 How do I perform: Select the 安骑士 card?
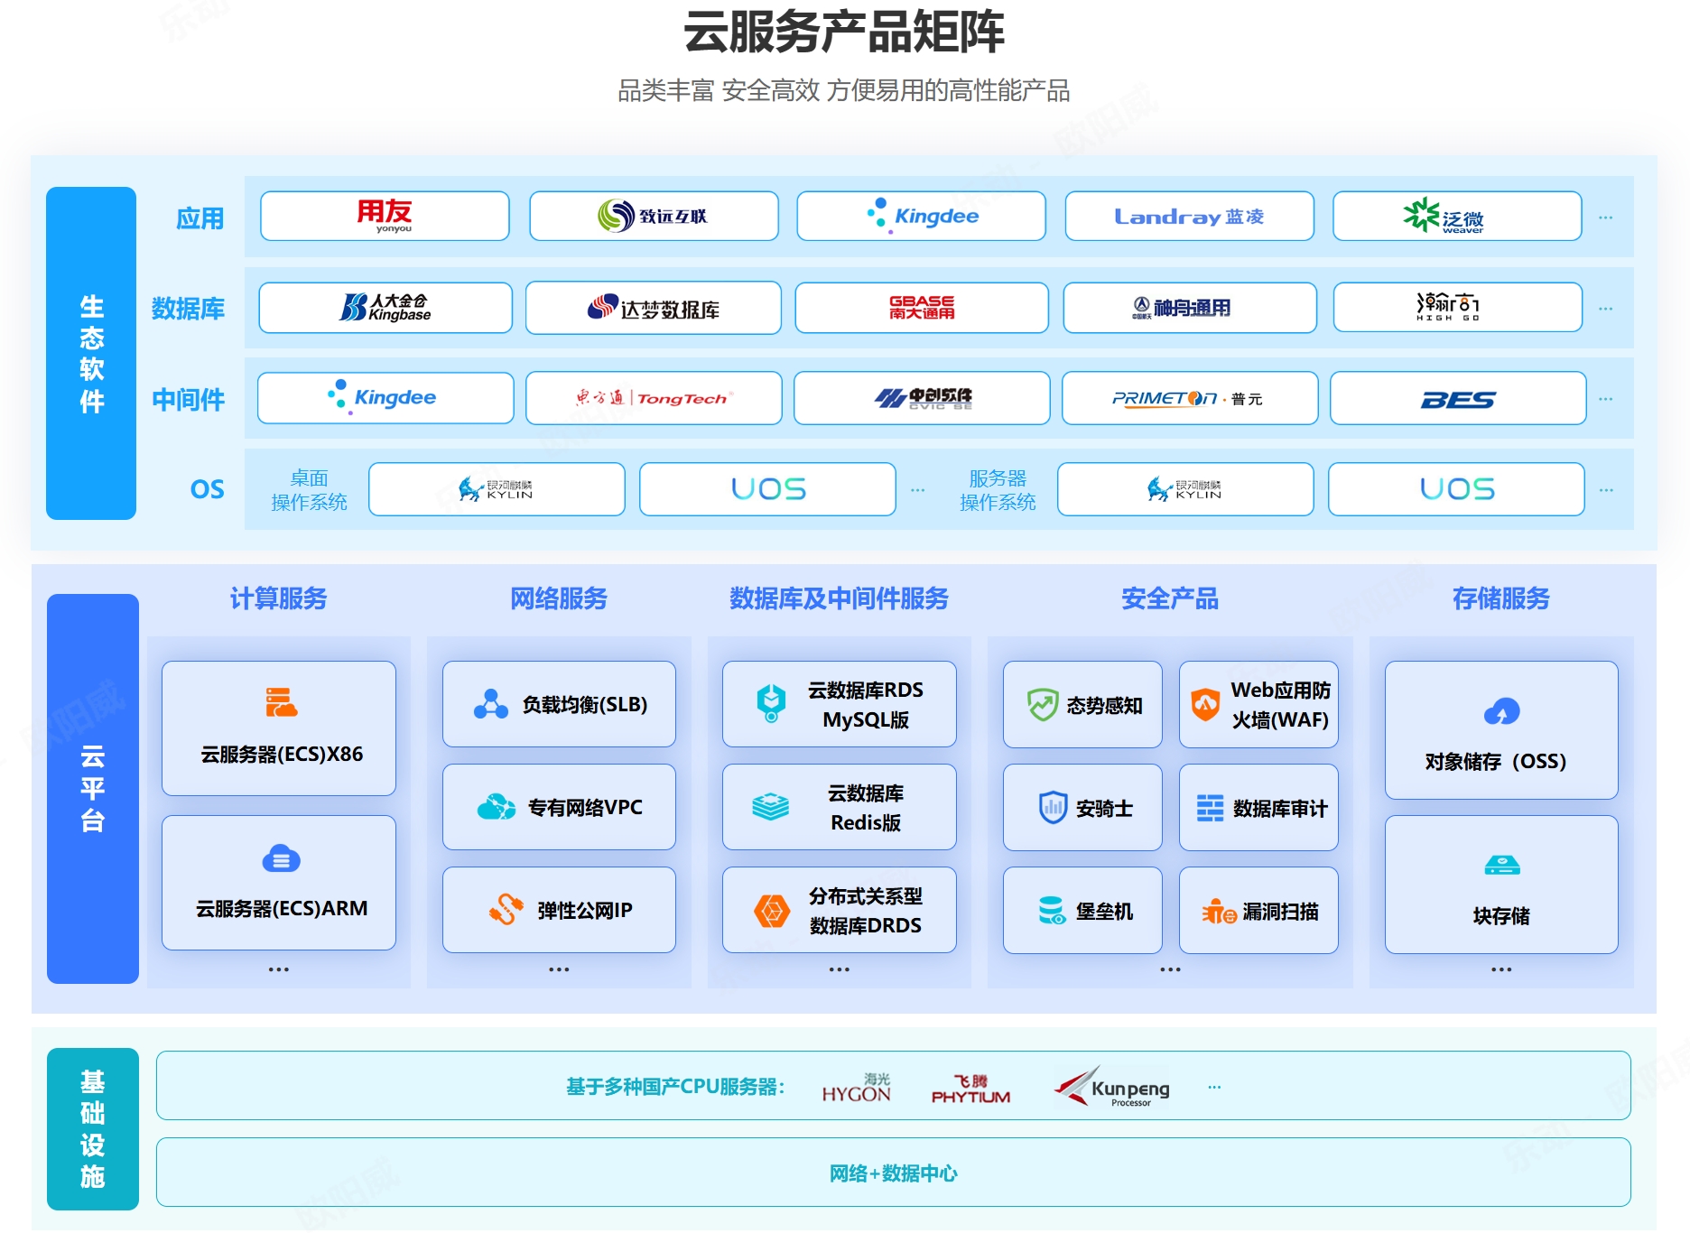pos(1082,808)
